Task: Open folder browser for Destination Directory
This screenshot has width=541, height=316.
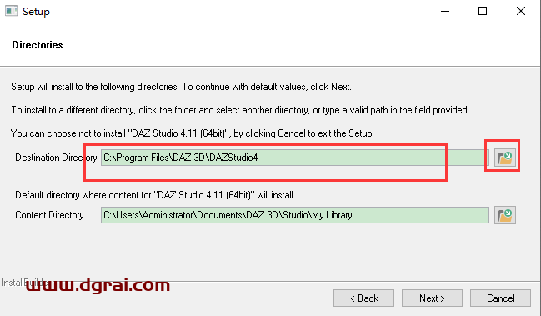Action: click(x=505, y=158)
